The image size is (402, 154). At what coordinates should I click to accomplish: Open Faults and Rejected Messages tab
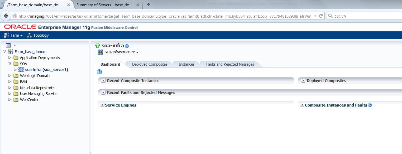(230, 64)
